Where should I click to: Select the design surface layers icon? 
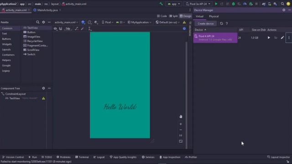tap(83, 22)
